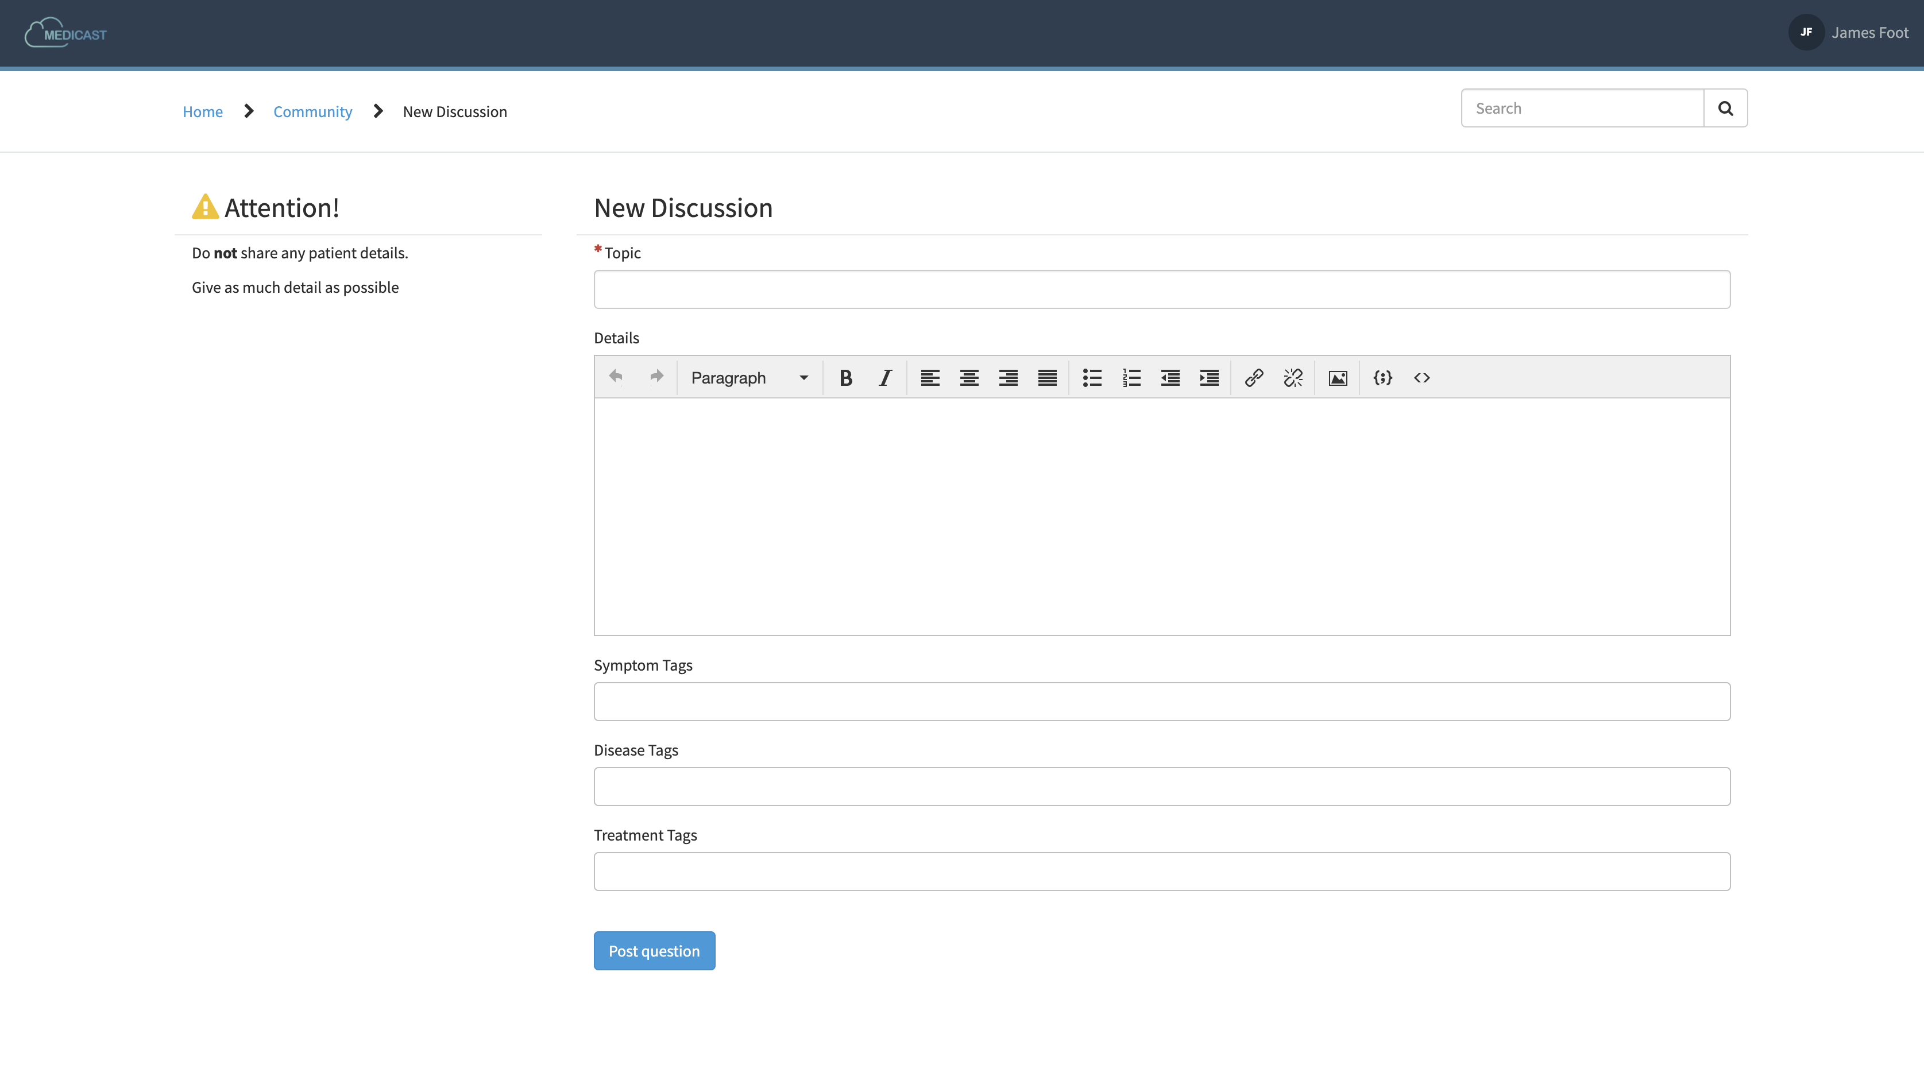The image size is (1924, 1084).
Task: Justify text alignment in editor
Action: (x=1047, y=378)
